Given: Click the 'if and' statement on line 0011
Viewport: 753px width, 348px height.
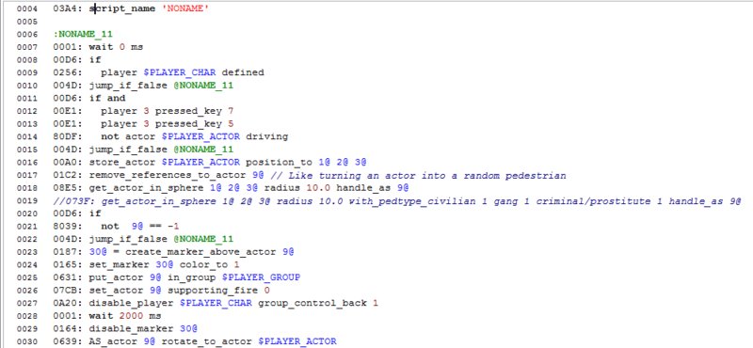Looking at the screenshot, I should tap(107, 98).
